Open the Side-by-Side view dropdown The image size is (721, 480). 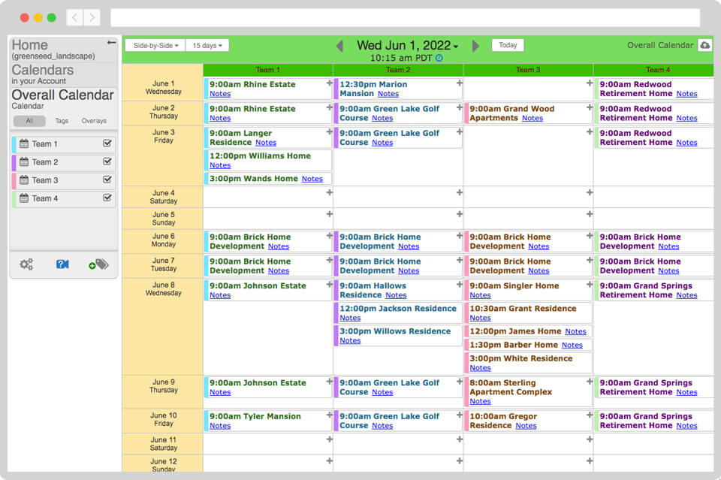click(155, 45)
